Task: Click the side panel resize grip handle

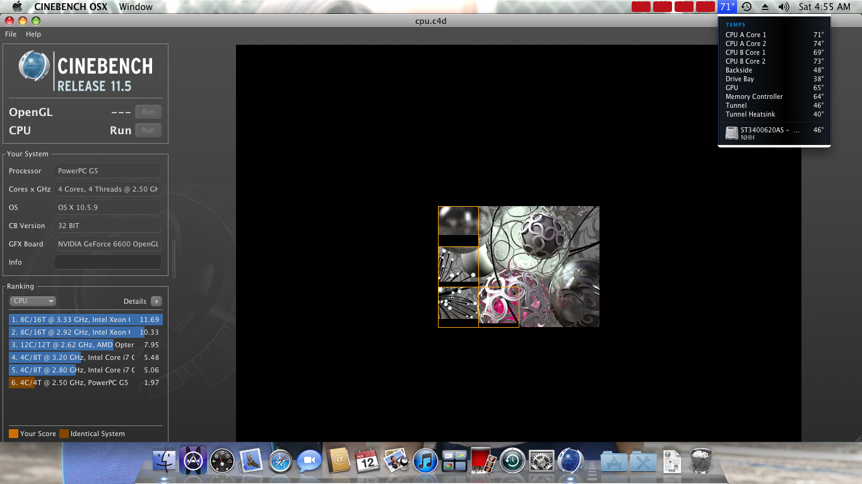Action: pyautogui.click(x=174, y=259)
